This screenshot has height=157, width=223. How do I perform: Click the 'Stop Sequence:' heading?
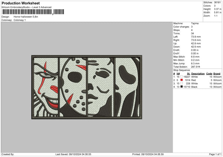point(182,70)
